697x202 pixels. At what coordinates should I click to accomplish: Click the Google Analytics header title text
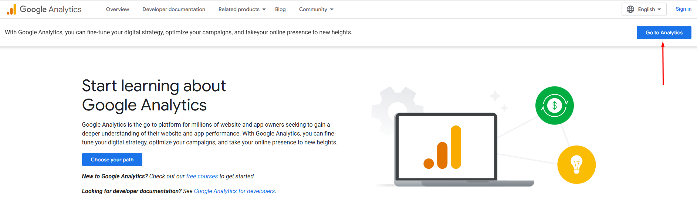coord(51,9)
